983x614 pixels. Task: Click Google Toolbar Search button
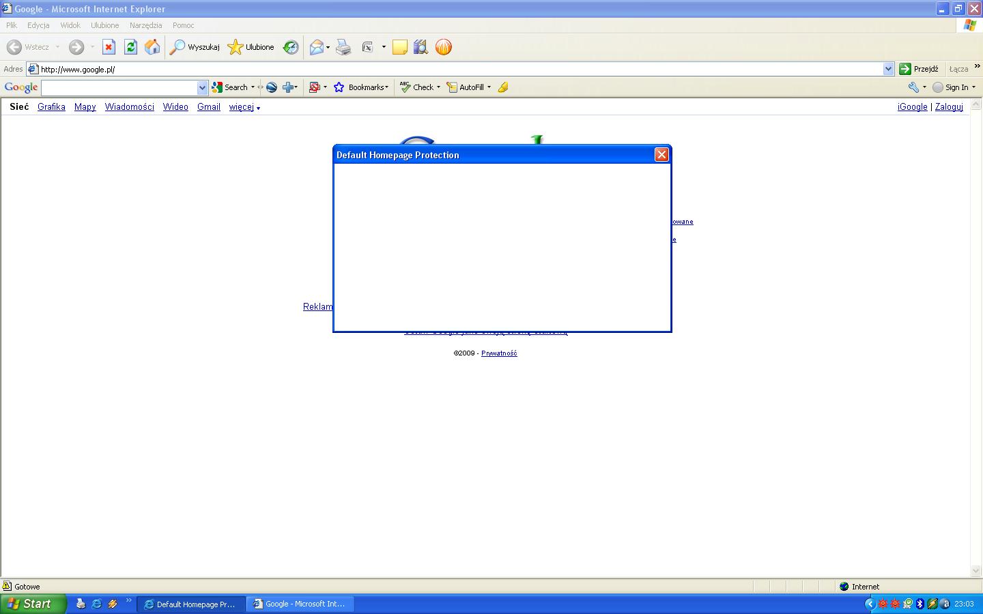coord(230,87)
